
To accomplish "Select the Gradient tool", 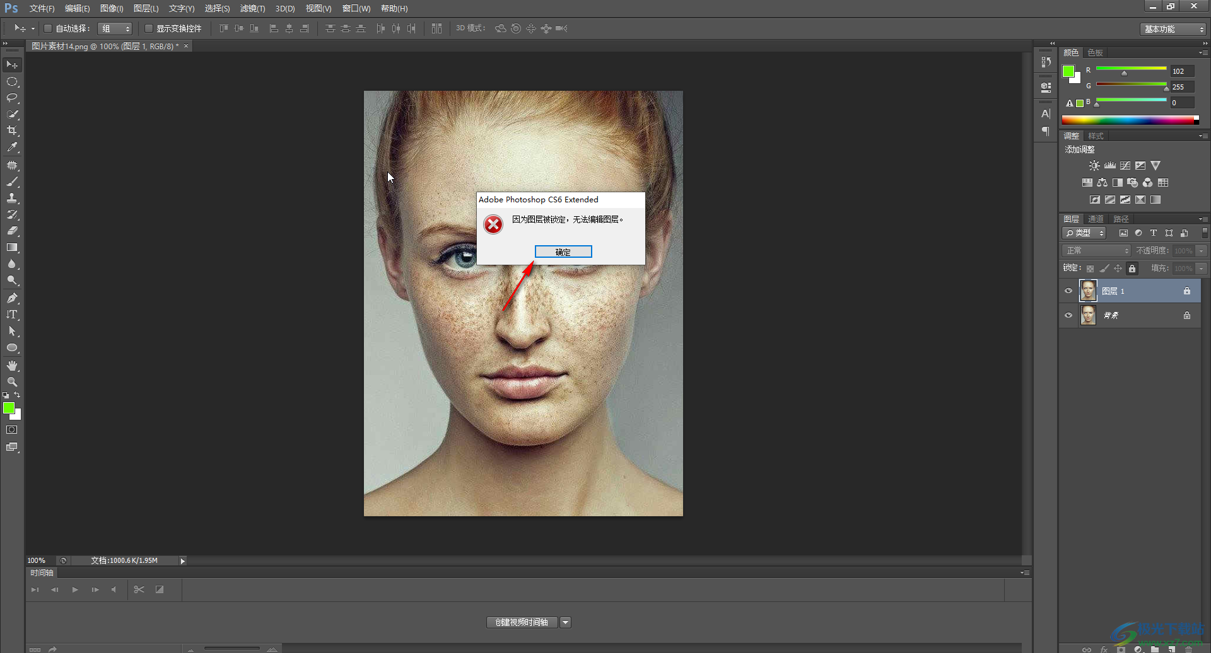I will tap(12, 248).
